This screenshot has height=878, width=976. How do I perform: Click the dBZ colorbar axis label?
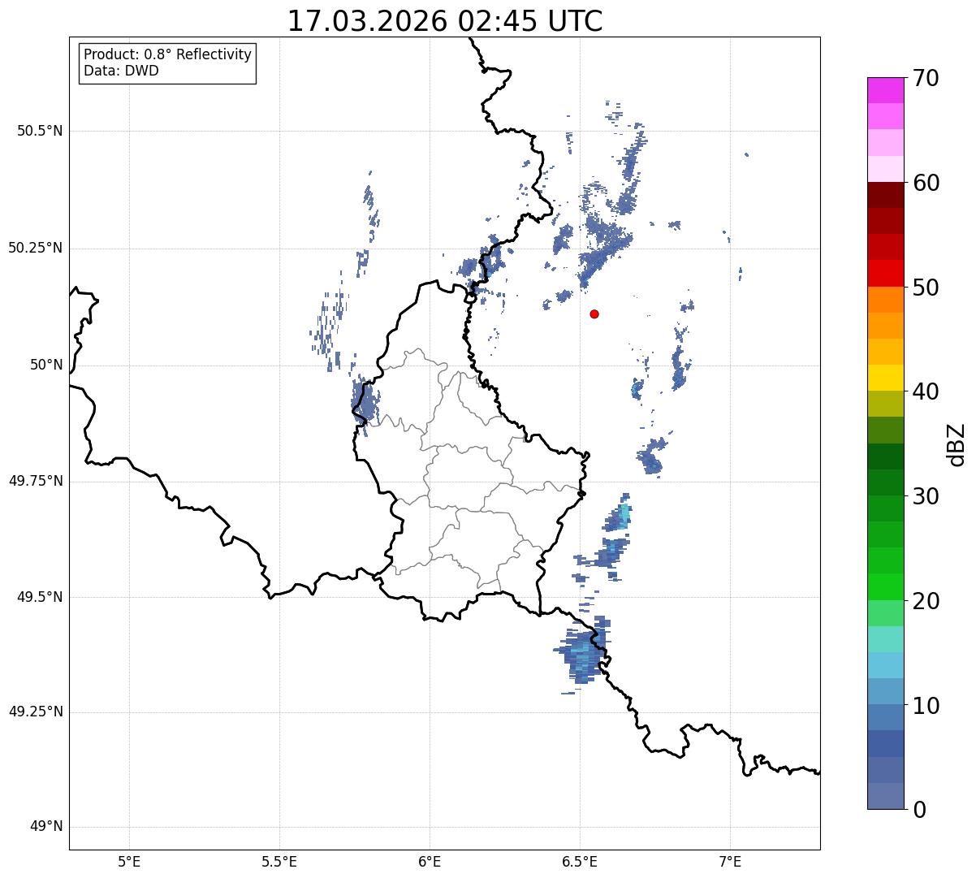pyautogui.click(x=957, y=444)
